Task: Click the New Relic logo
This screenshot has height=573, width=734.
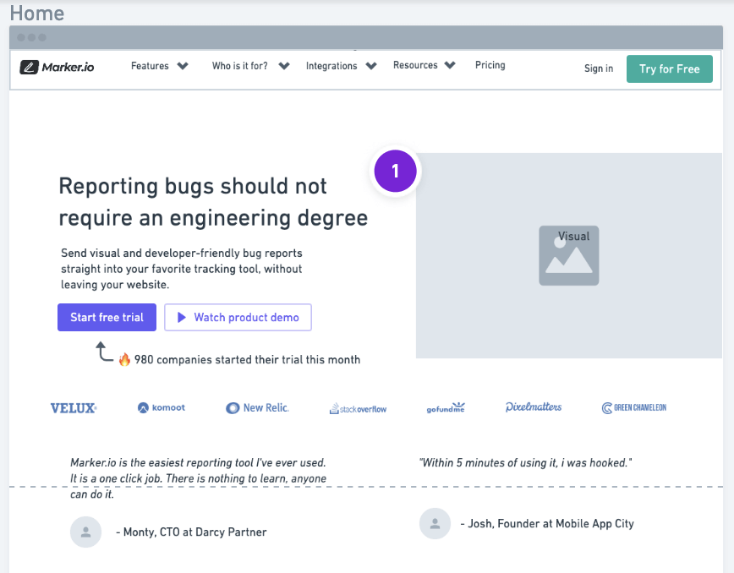Action: pyautogui.click(x=257, y=407)
